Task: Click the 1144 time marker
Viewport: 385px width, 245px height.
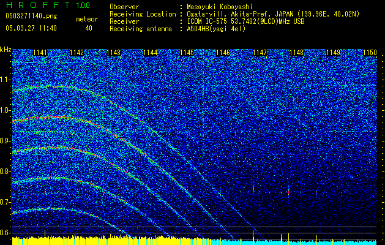Action: 151,53
